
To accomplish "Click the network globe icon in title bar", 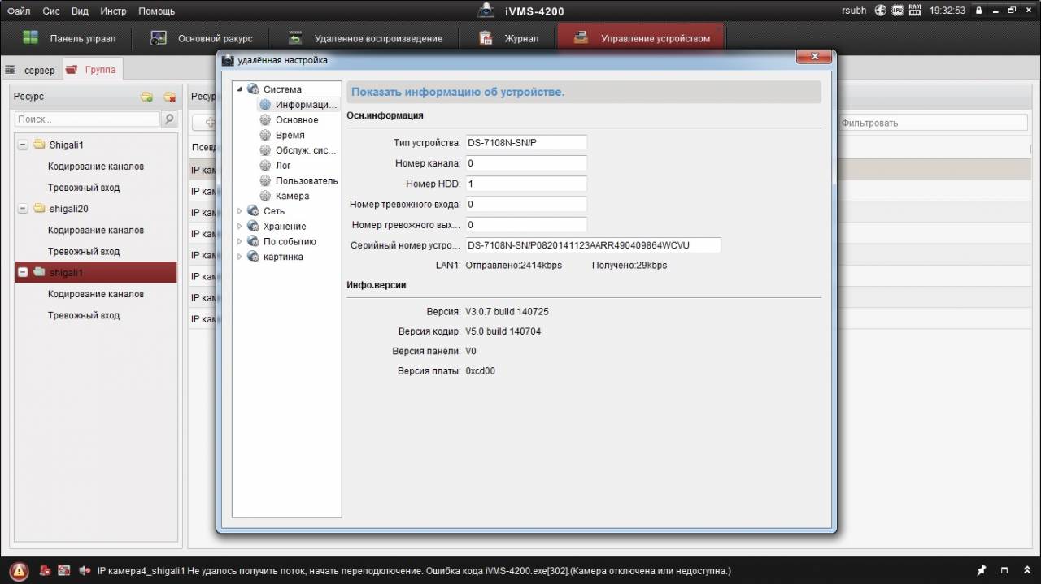I will click(x=880, y=11).
